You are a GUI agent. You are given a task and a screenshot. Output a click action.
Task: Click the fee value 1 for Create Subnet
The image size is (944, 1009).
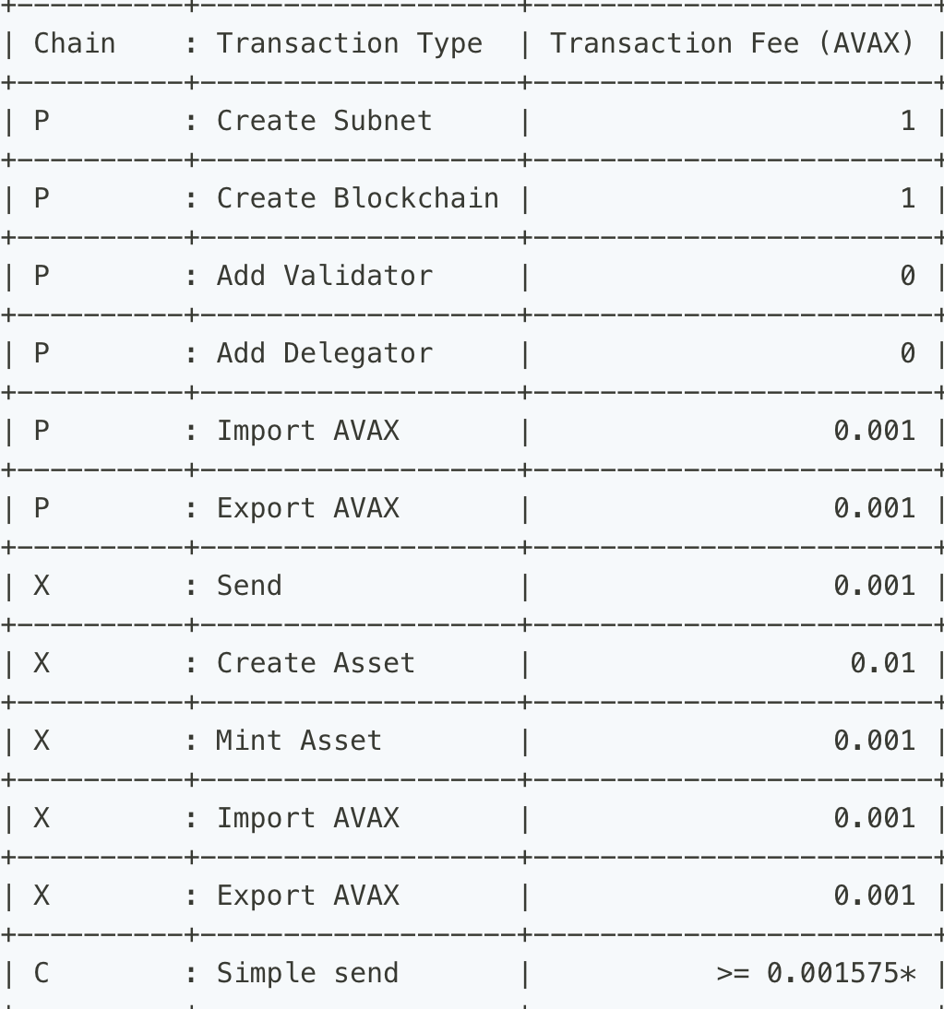click(908, 121)
